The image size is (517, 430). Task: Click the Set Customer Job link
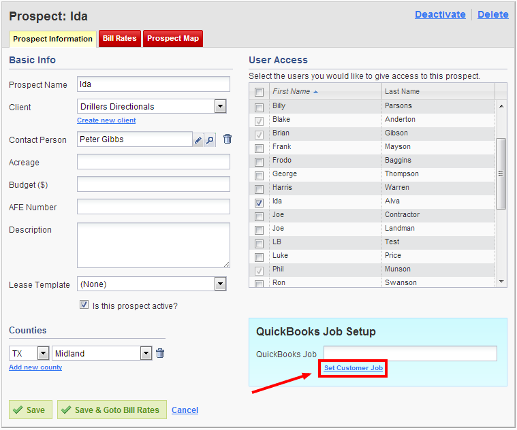[x=353, y=368]
